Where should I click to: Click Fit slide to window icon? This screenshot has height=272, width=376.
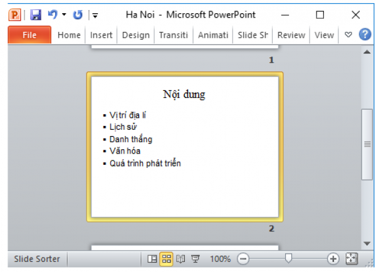coord(352,259)
